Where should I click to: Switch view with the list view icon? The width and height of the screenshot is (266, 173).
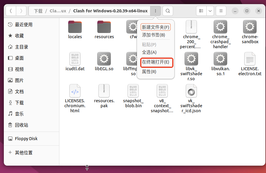tap(201, 11)
